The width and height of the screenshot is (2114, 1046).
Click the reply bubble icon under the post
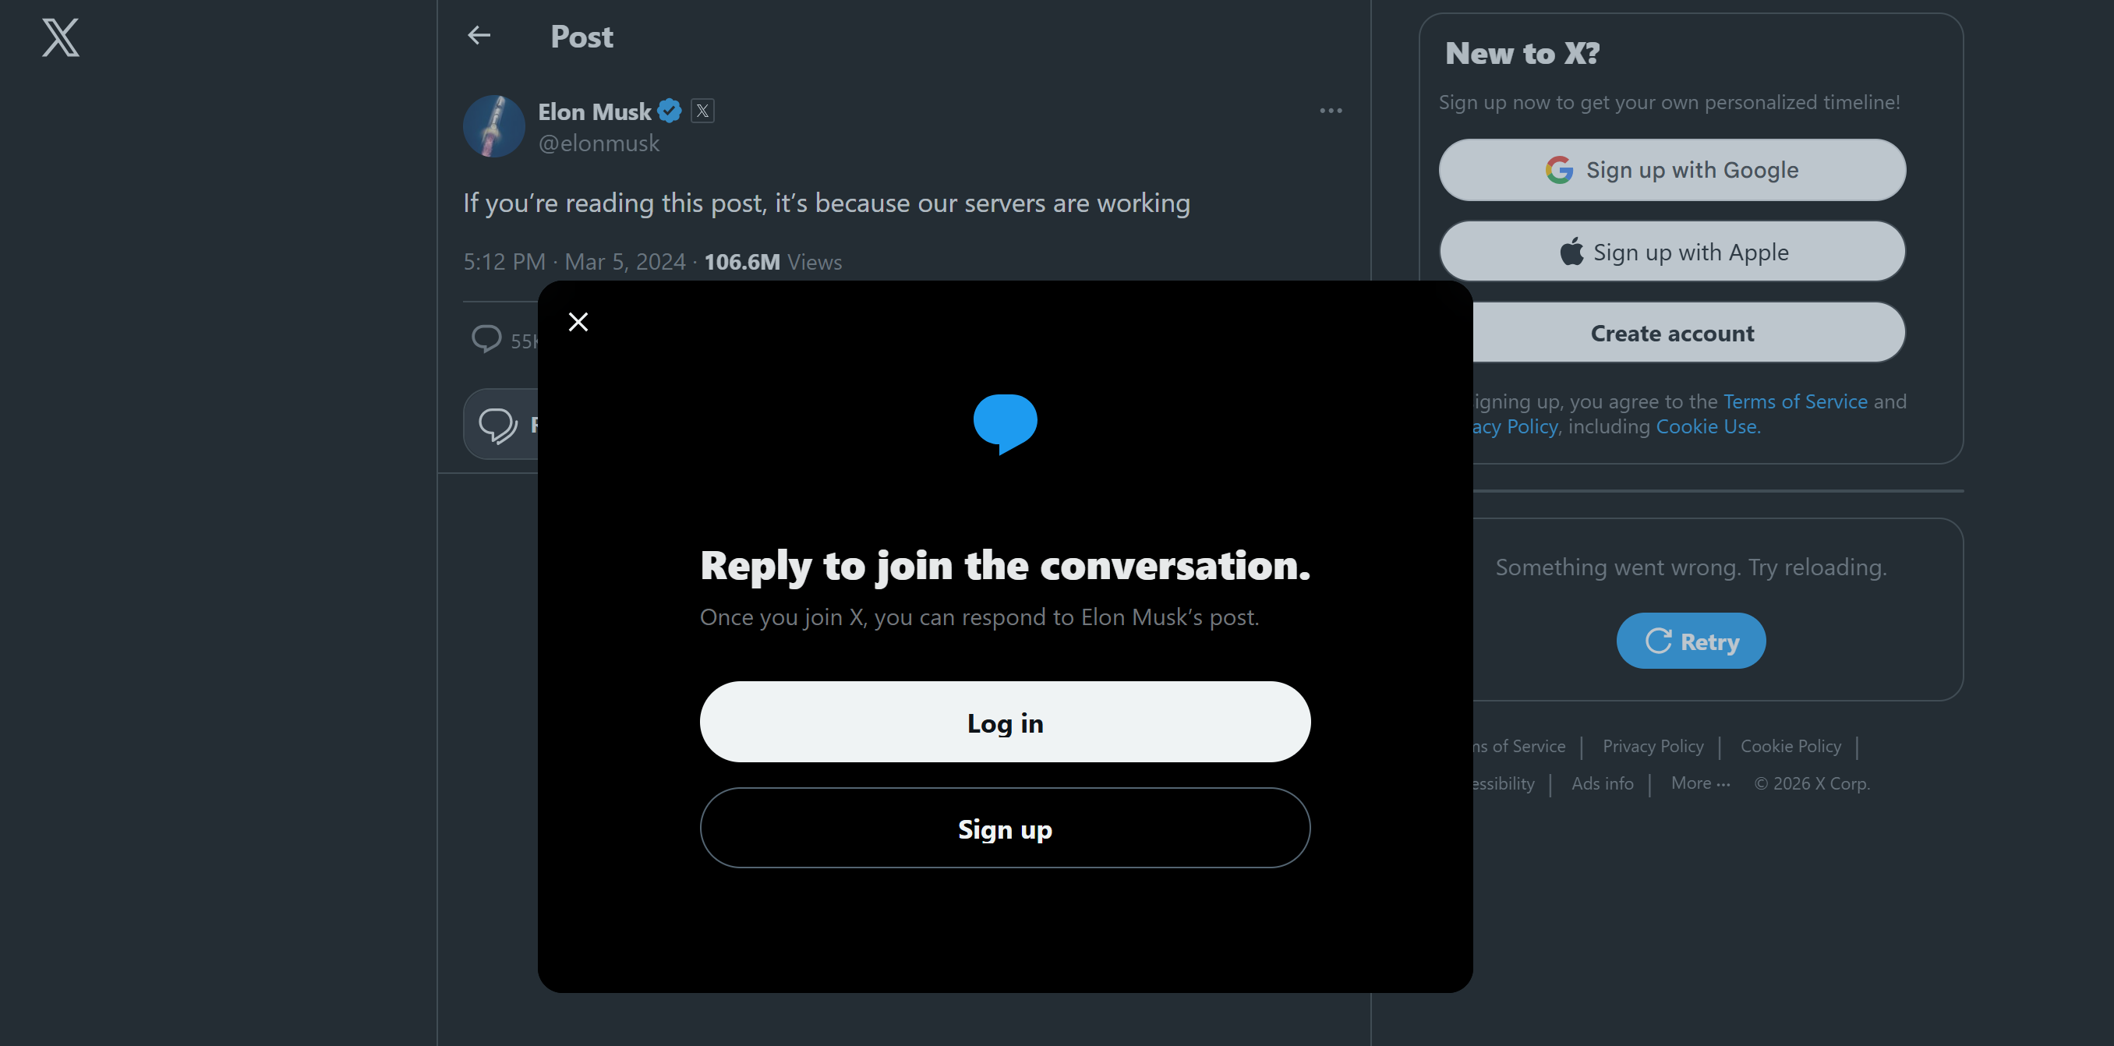pos(486,339)
